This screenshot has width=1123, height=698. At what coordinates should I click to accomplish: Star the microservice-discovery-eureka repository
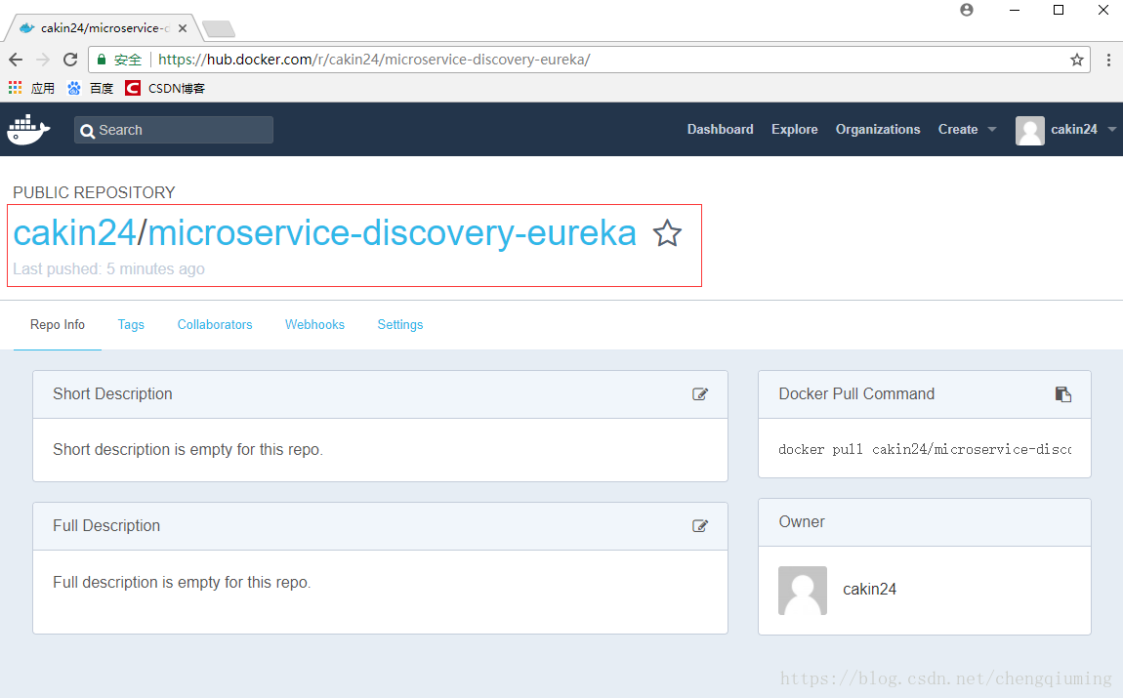(667, 233)
